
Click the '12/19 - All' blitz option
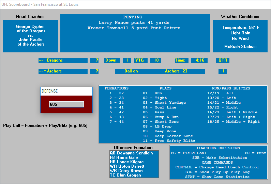click(x=223, y=93)
